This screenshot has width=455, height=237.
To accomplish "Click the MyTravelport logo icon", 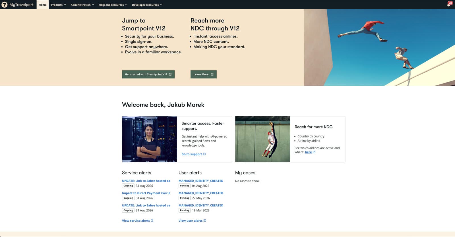I will point(5,5).
